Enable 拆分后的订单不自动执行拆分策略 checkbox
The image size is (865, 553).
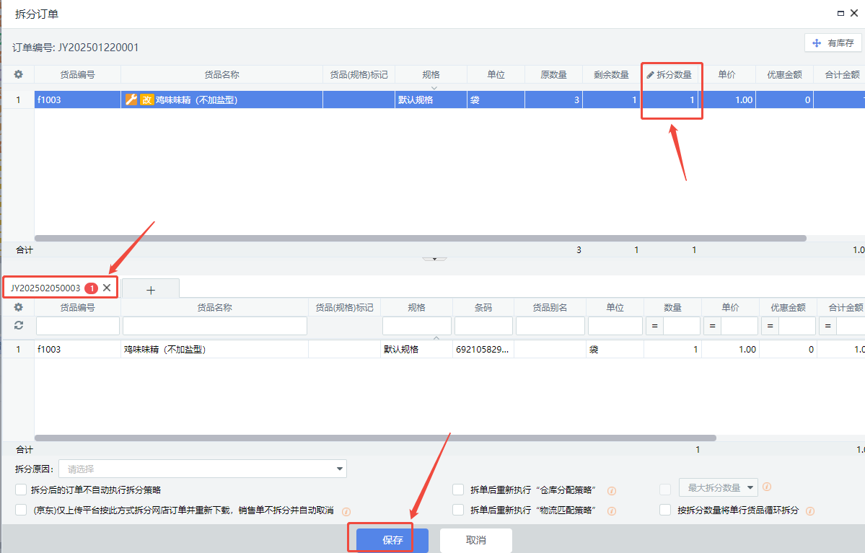click(21, 490)
